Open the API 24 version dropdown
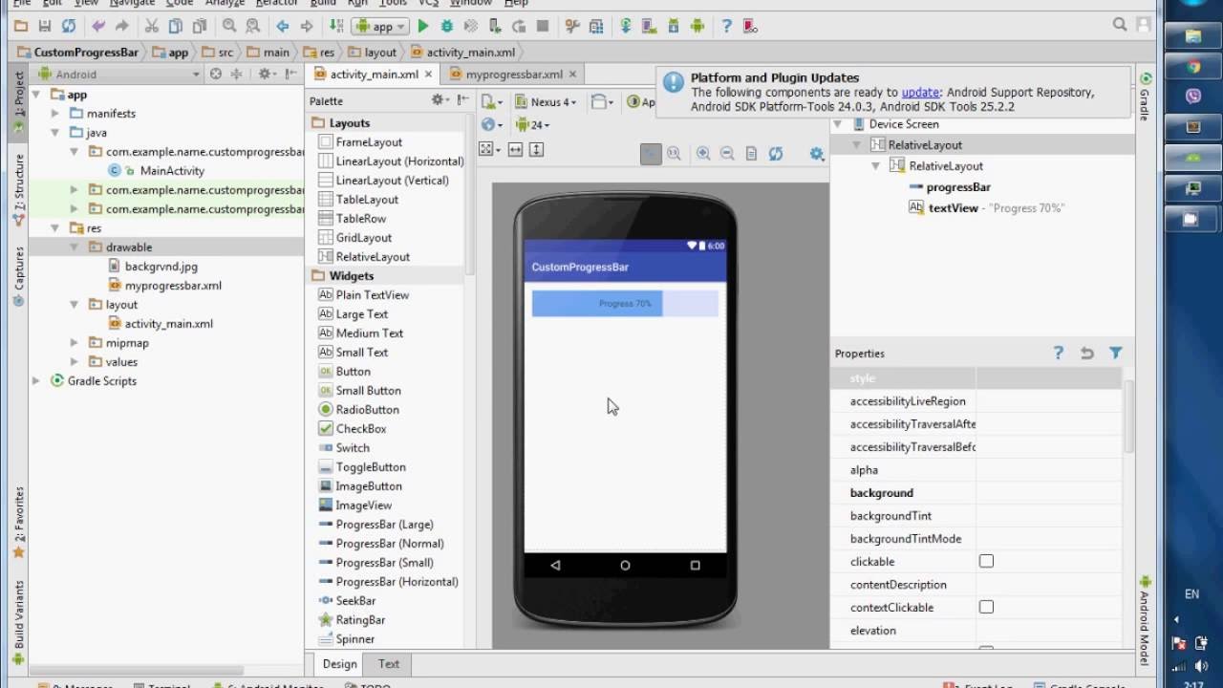Viewport: 1223px width, 688px height. pos(532,125)
